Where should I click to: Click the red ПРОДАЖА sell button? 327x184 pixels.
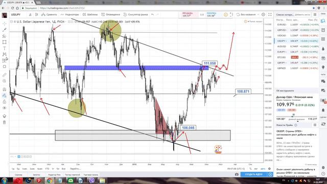coord(189,15)
